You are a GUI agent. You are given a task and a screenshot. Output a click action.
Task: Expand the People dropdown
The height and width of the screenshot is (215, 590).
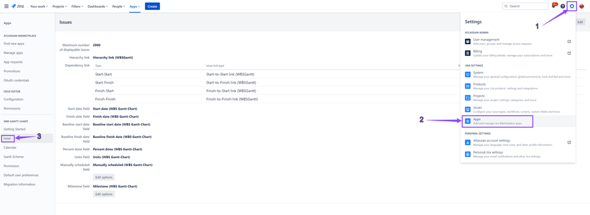click(x=119, y=6)
